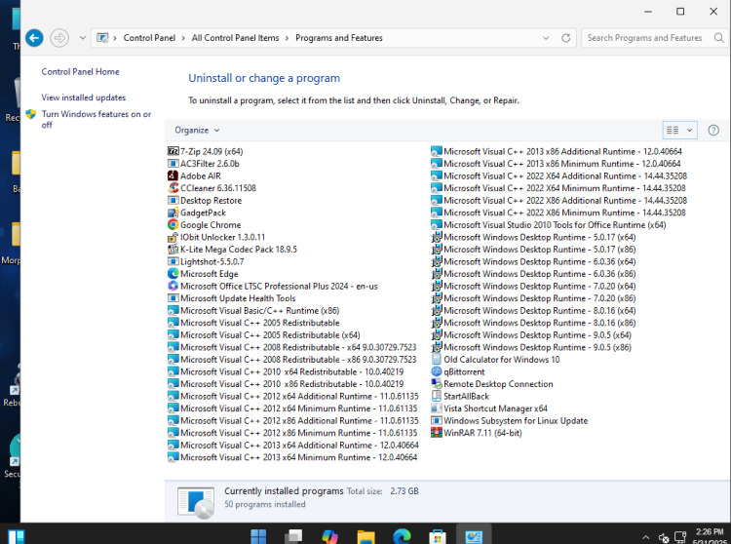Click the Old Calculator for Windows 10 icon
Screen dimensions: 731x544
[437, 360]
